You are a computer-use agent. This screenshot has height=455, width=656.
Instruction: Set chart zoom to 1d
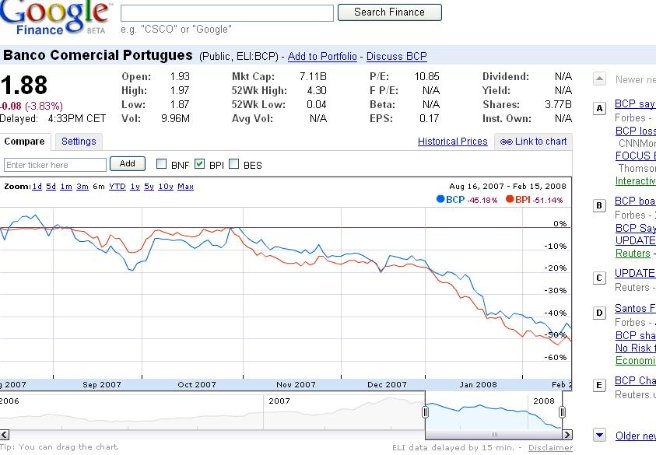click(37, 187)
